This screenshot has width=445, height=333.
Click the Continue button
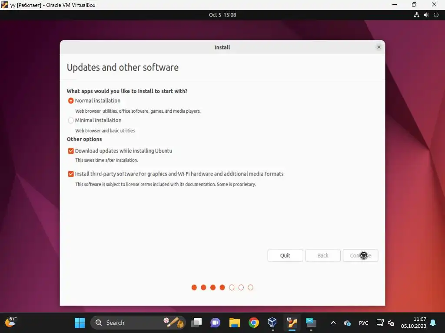(360, 255)
